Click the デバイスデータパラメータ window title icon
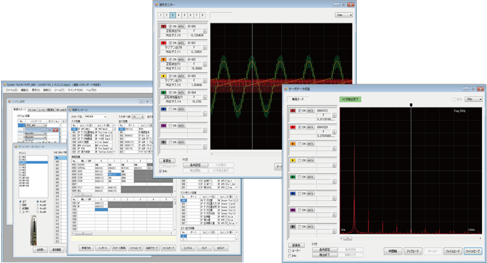Image resolution: width=487 pixels, height=263 pixels. pos(16,147)
